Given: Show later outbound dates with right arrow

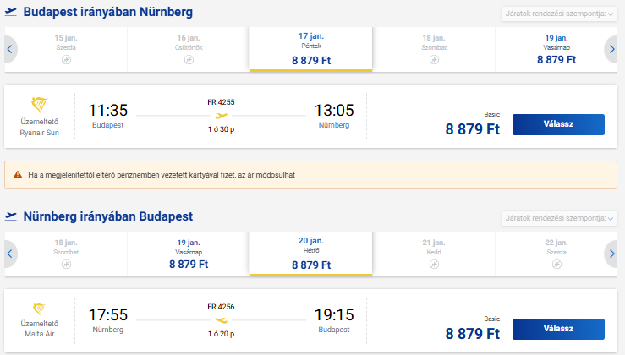Looking at the screenshot, I should coord(611,49).
